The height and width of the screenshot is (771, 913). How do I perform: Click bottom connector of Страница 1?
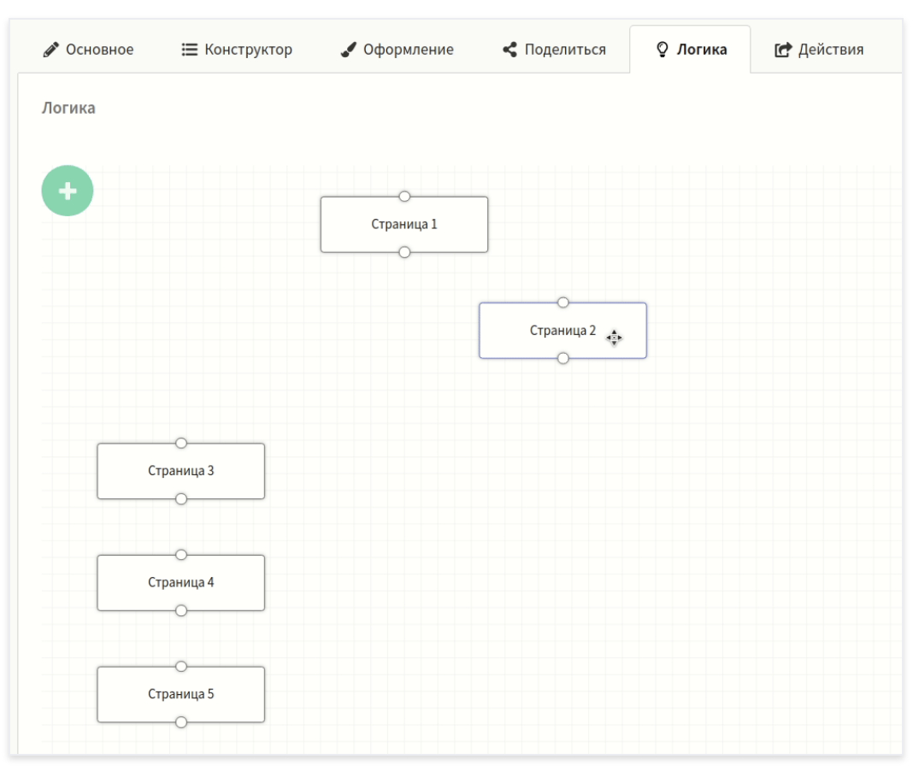(x=404, y=252)
